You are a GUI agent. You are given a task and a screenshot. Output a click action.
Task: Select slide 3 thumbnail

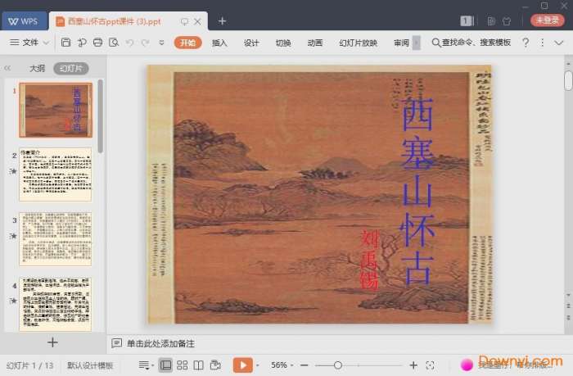tap(56, 239)
